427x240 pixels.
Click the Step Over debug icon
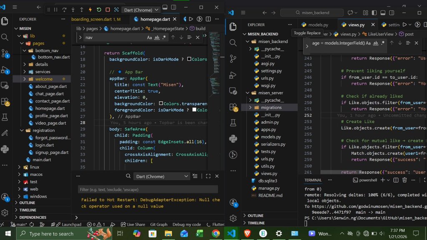tap(64, 10)
